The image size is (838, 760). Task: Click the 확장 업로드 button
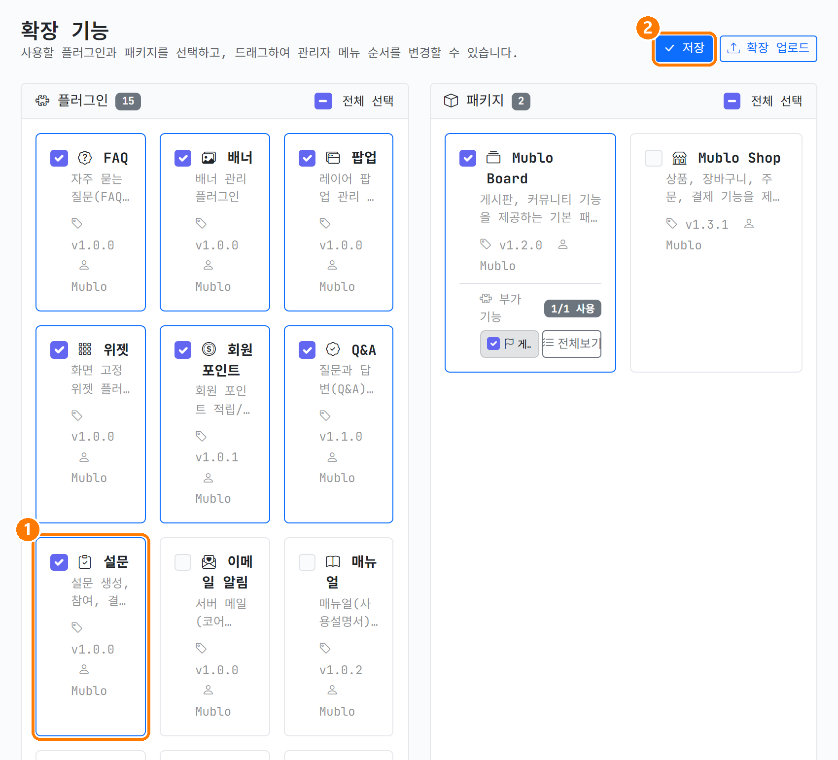point(768,48)
